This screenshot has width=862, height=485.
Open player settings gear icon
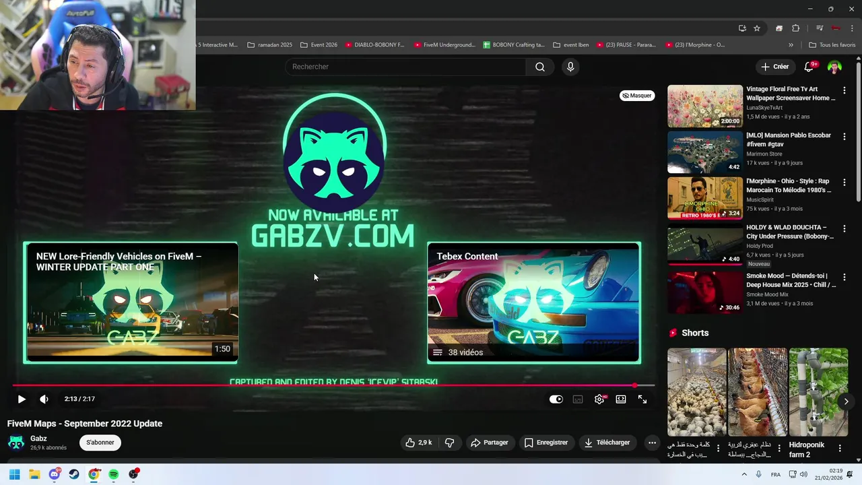pos(599,399)
